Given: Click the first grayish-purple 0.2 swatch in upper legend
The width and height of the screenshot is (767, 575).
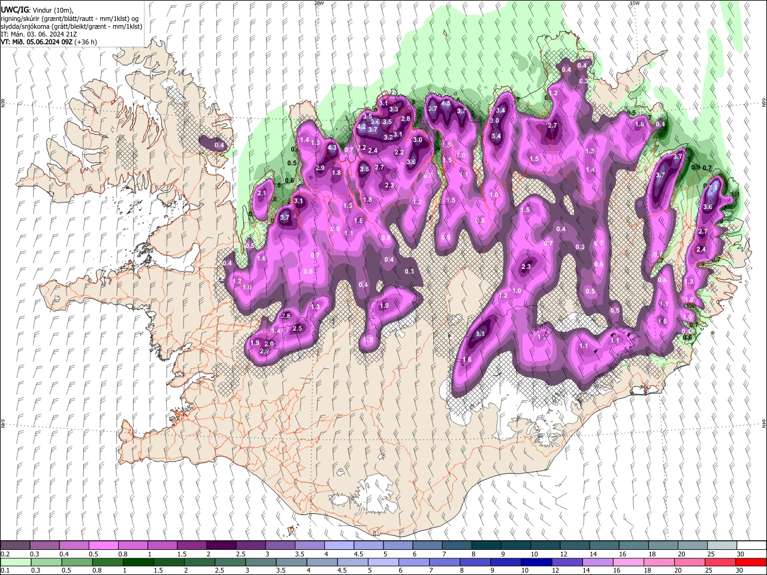Looking at the screenshot, I should coord(15,546).
